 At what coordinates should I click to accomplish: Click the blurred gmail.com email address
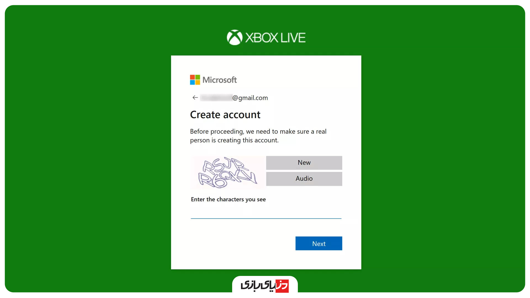point(234,98)
